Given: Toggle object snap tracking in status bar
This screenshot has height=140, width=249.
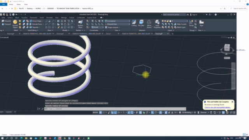Looking at the screenshot, I should [x=129, y=112].
